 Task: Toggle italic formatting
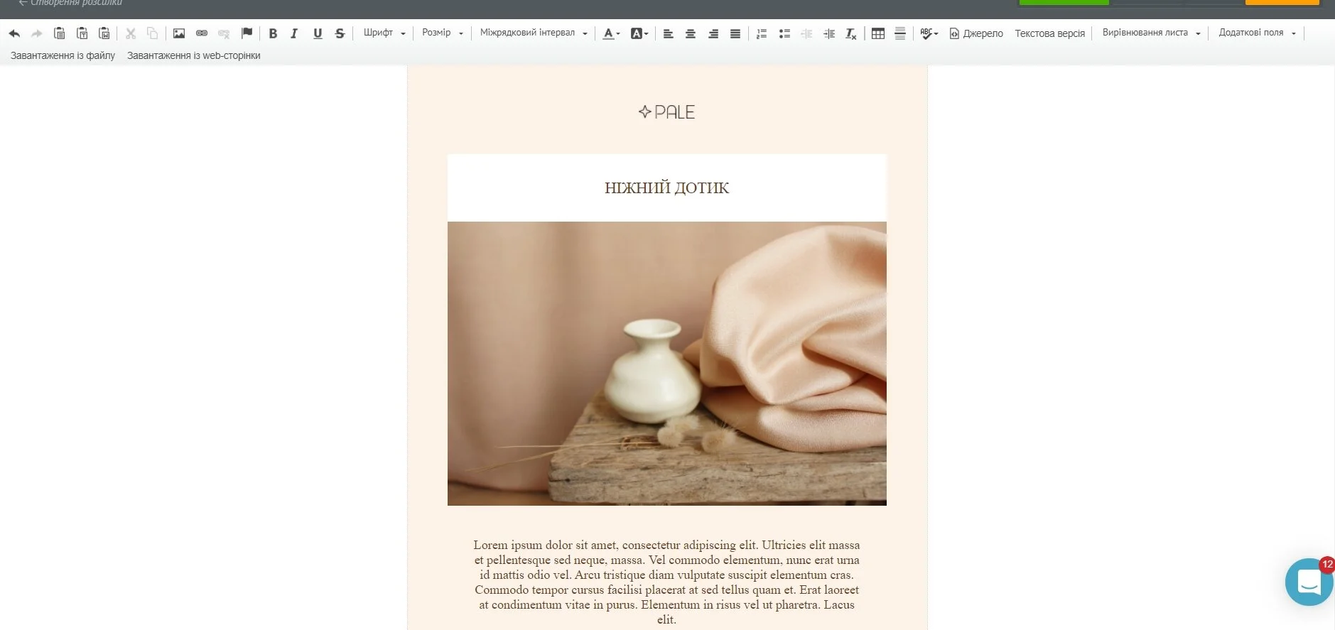(x=294, y=33)
